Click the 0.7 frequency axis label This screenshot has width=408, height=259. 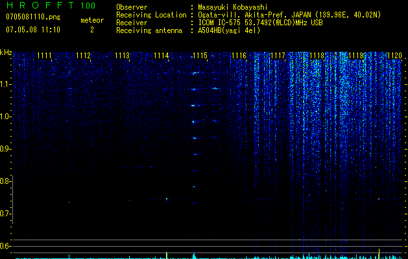click(5, 214)
